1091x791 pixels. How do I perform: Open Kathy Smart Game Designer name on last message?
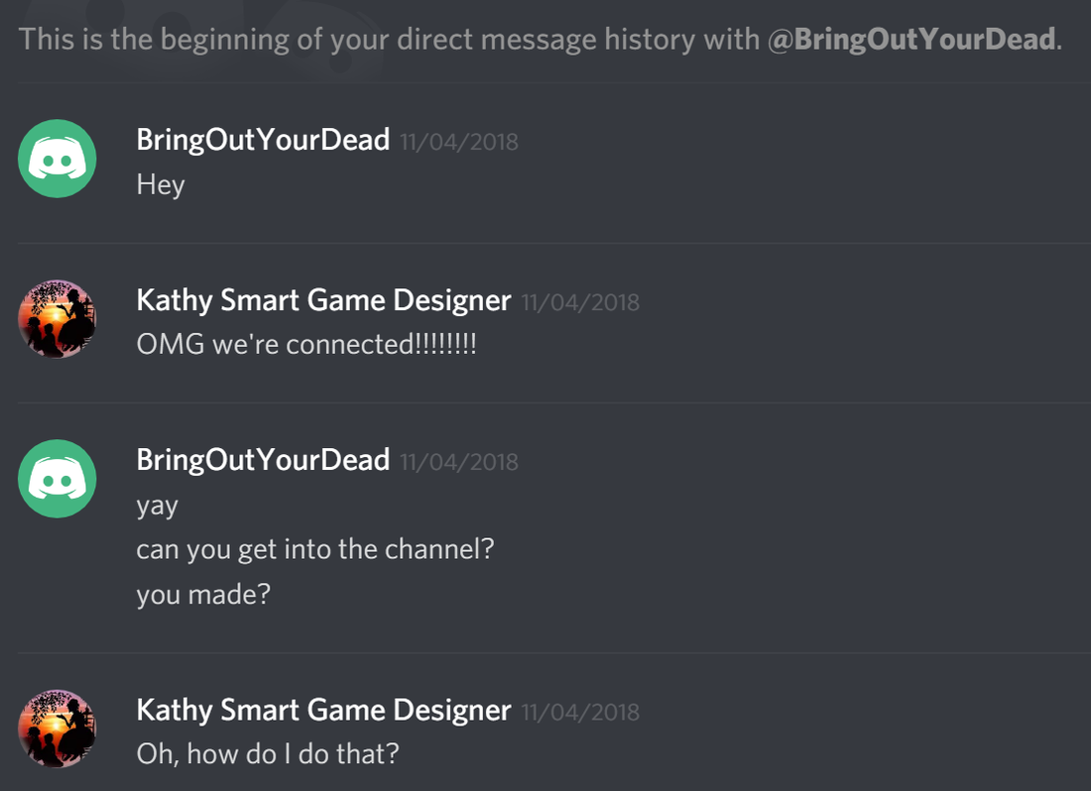pyautogui.click(x=323, y=711)
